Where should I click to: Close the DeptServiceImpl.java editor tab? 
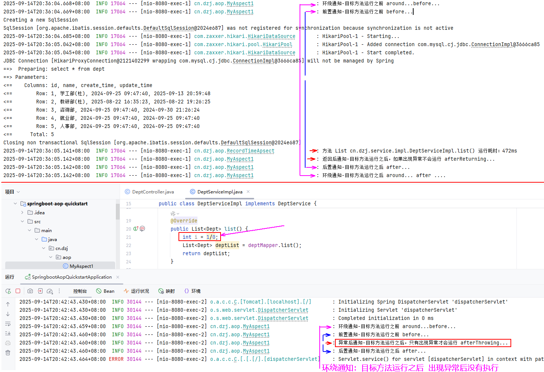point(248,192)
